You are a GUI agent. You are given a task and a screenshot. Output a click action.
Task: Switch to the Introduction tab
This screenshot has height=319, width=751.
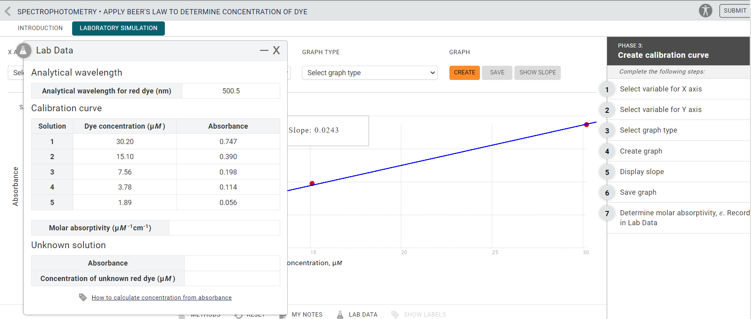tap(40, 28)
